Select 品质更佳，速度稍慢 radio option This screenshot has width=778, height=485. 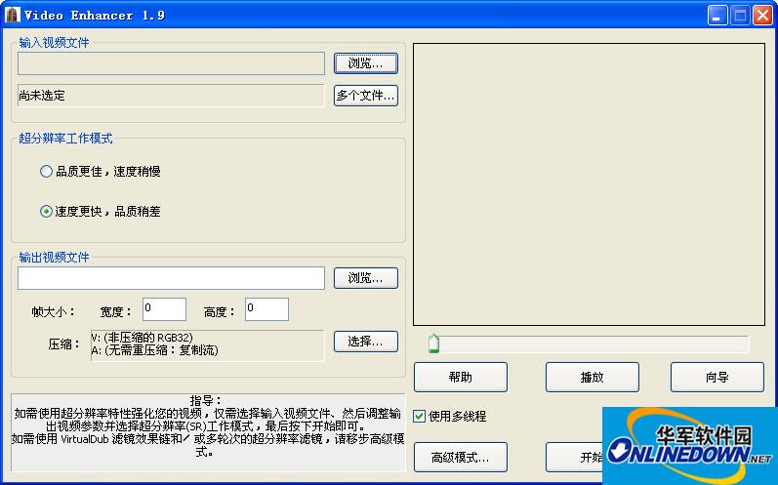point(101,172)
